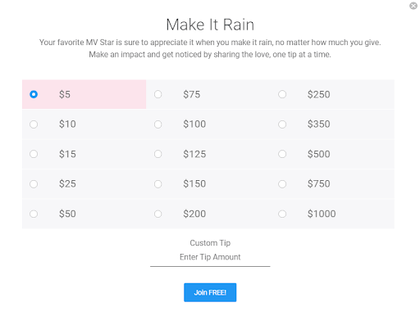Select the $5 tip option
This screenshot has height=316, width=420.
pos(34,94)
